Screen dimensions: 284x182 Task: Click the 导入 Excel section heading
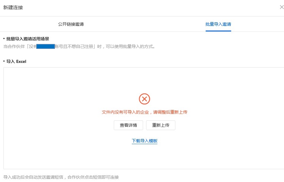tap(16, 61)
